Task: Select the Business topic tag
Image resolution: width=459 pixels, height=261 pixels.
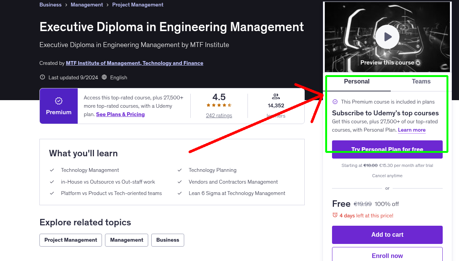Action: click(168, 240)
